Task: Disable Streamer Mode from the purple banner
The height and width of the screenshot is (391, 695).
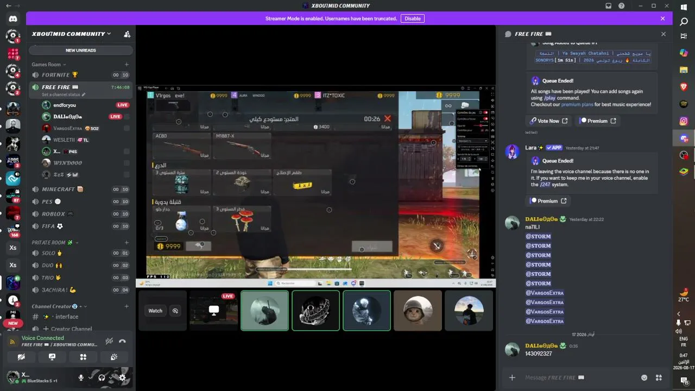Action: pos(413,18)
